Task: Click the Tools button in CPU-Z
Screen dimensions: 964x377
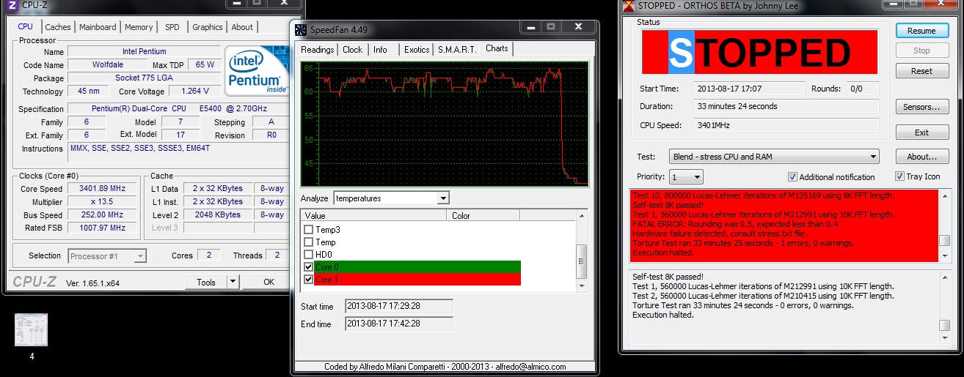Action: point(206,282)
